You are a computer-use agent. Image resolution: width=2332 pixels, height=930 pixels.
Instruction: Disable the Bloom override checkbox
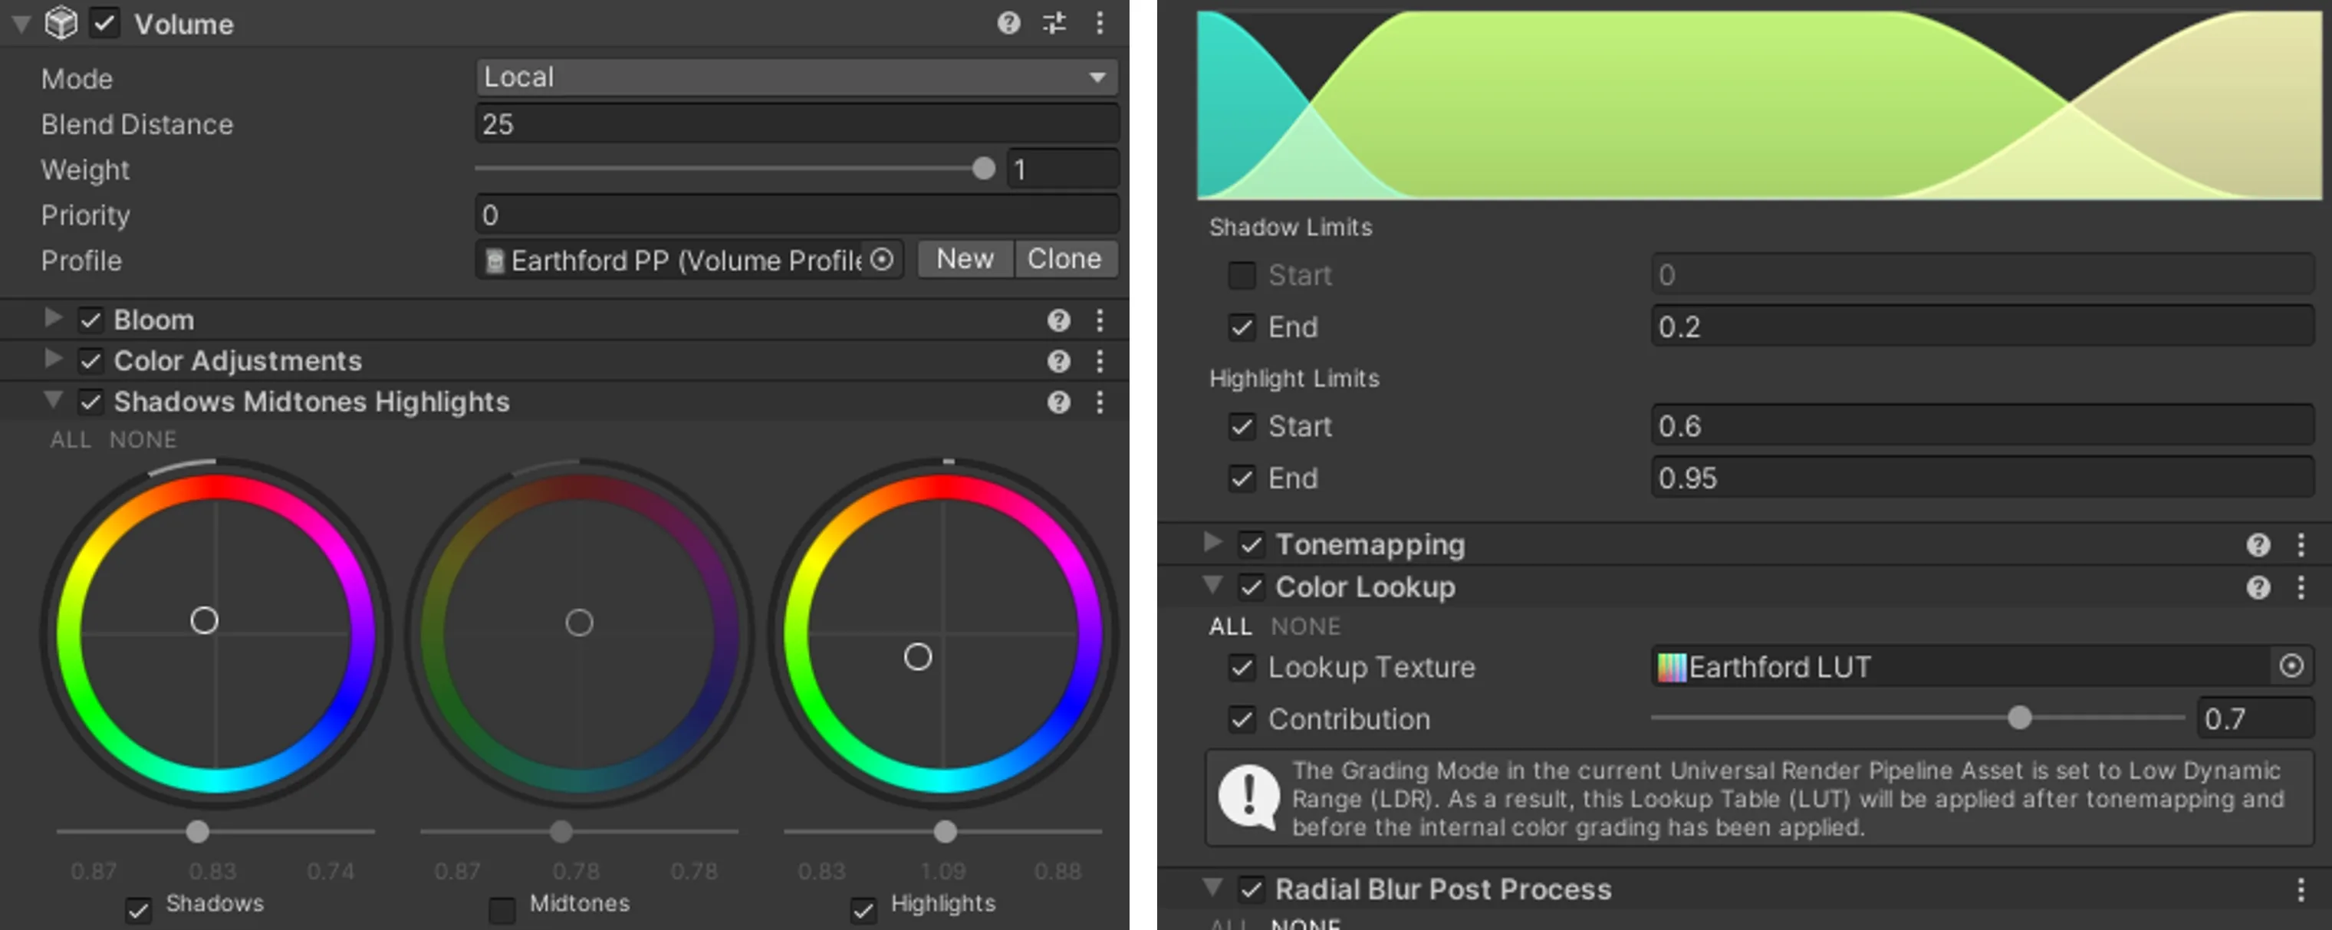(x=90, y=320)
